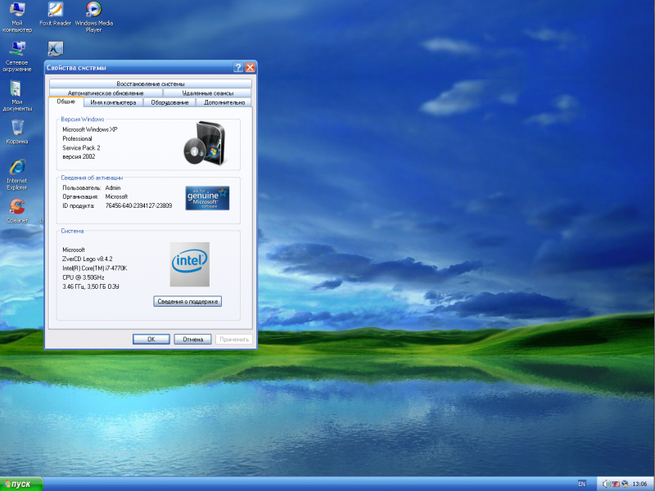Click the "Пользователь:" field label
The width and height of the screenshot is (655, 491).
click(82, 188)
